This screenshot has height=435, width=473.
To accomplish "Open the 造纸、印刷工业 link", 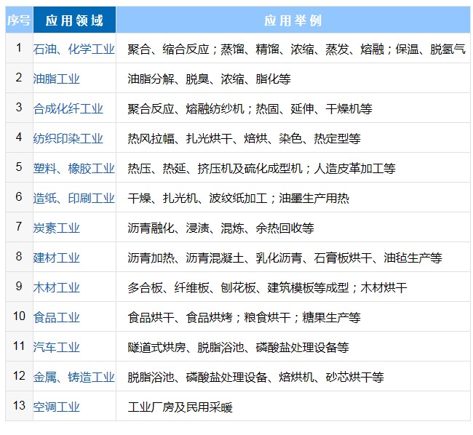I will pyautogui.click(x=73, y=199).
